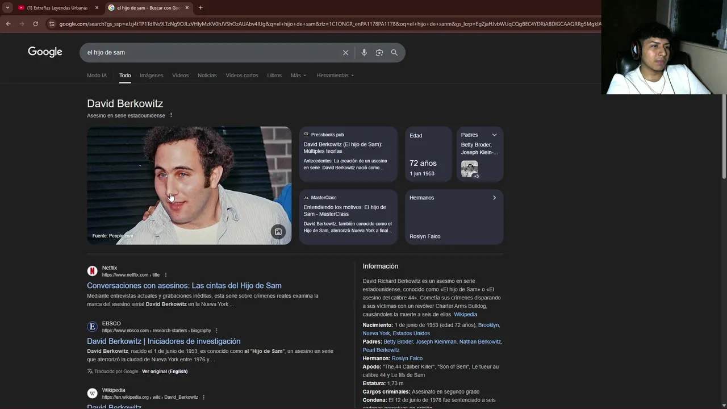This screenshot has width=727, height=409.
Task: Click the Google logo
Action: [45, 52]
